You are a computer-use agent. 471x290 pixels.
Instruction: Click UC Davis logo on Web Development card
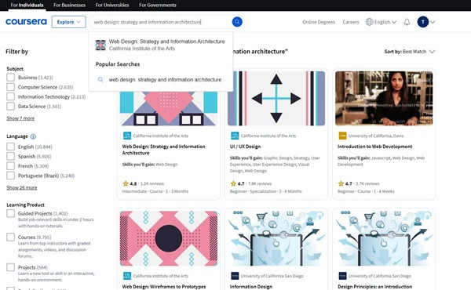tap(342, 136)
